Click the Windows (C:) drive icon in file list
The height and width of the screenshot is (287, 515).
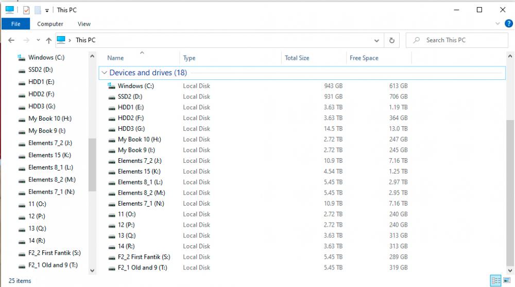(x=112, y=86)
